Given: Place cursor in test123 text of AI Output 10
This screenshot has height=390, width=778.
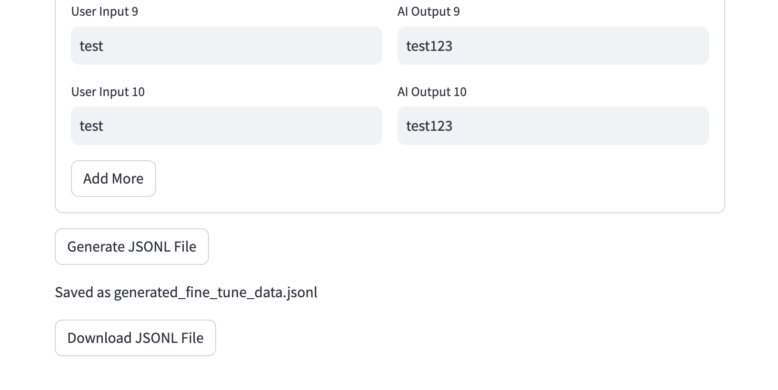Looking at the screenshot, I should (x=429, y=126).
